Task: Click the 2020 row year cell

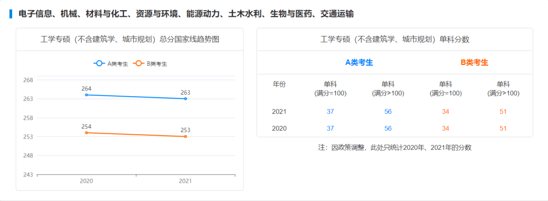Action: [279, 129]
